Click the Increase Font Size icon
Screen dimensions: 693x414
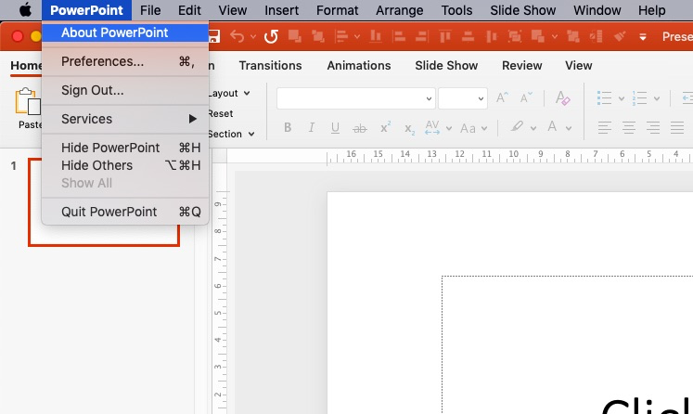[502, 97]
